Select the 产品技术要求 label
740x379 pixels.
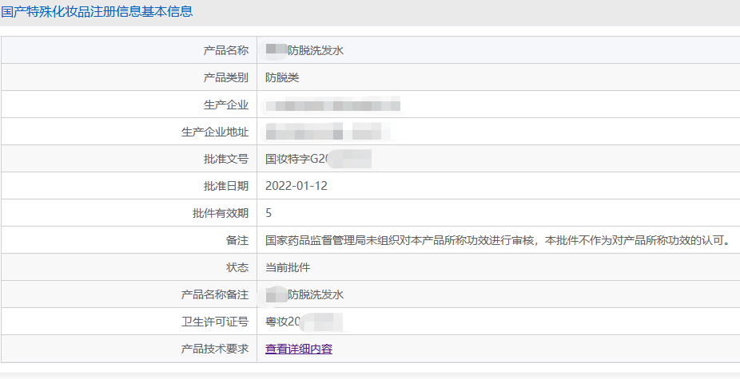click(x=215, y=349)
